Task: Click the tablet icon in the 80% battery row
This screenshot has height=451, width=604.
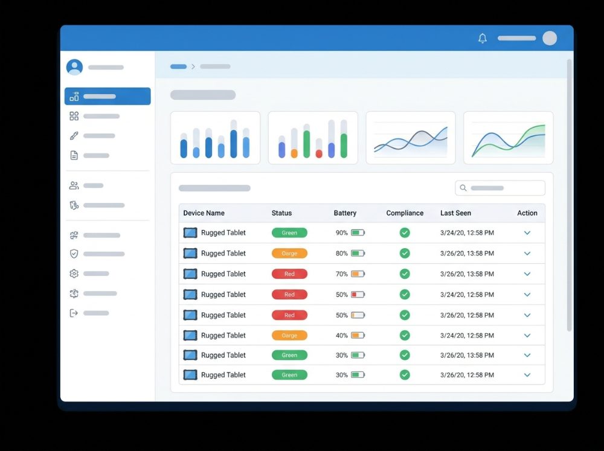Action: pyautogui.click(x=190, y=254)
